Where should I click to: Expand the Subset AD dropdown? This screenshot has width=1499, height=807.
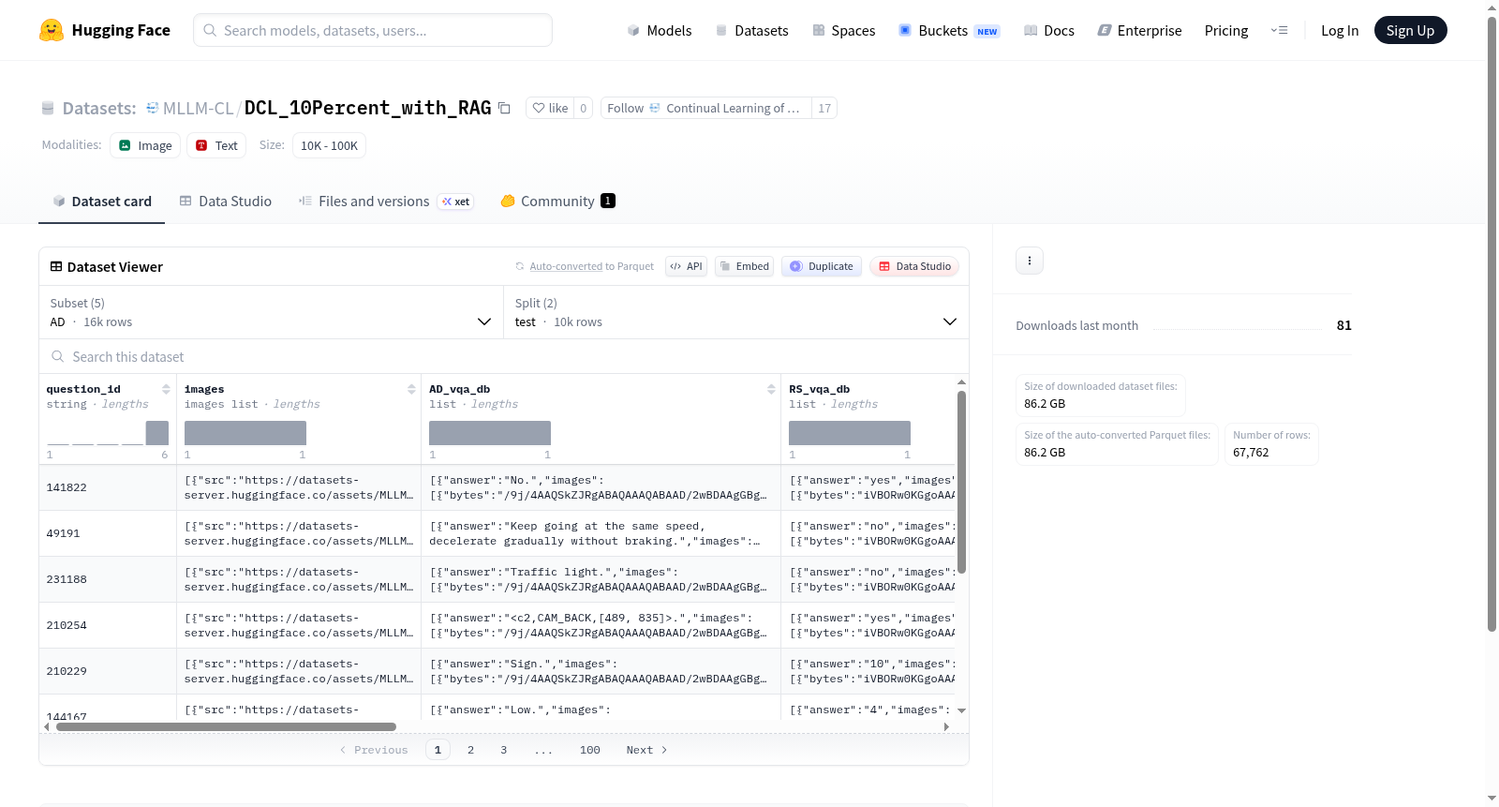pos(272,312)
